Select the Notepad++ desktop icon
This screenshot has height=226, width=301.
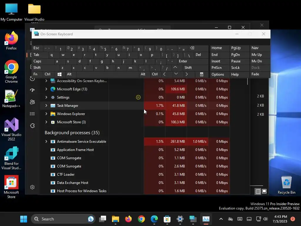click(x=11, y=99)
